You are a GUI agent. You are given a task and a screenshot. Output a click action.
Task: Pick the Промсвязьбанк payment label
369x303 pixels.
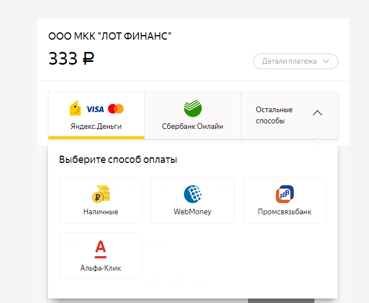[x=284, y=212]
